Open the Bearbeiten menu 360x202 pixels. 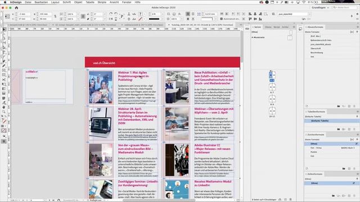click(41, 2)
